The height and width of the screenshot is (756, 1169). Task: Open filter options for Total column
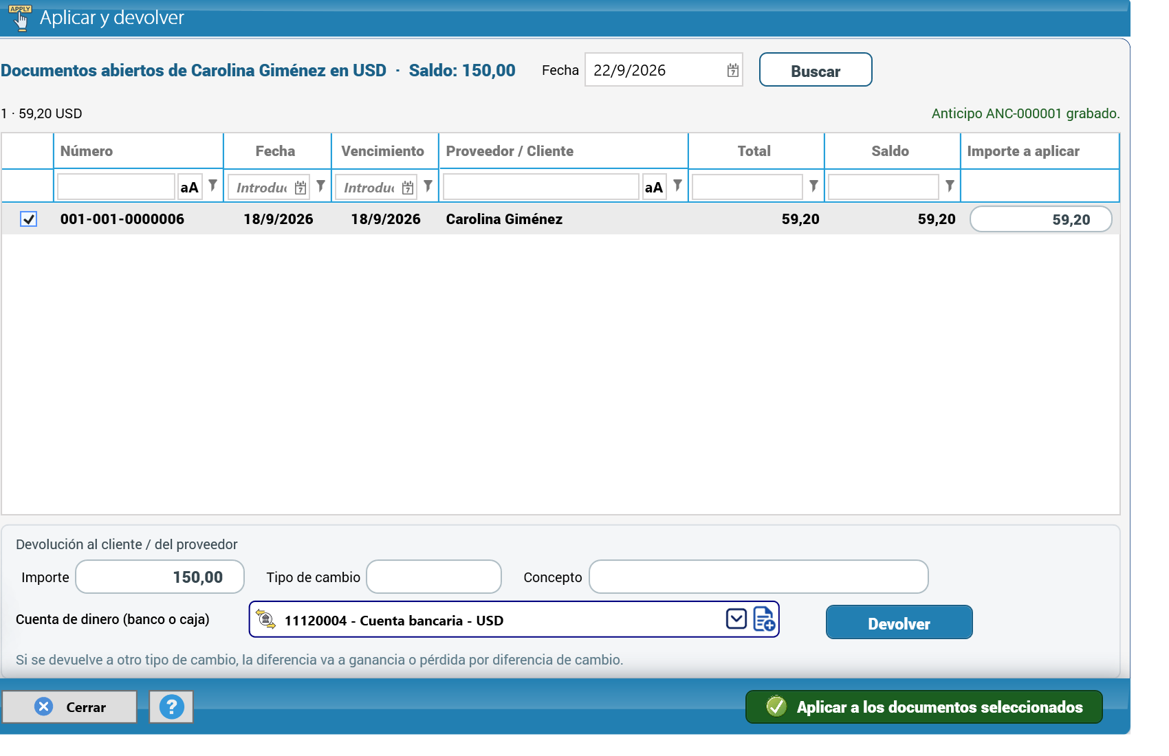click(x=813, y=186)
